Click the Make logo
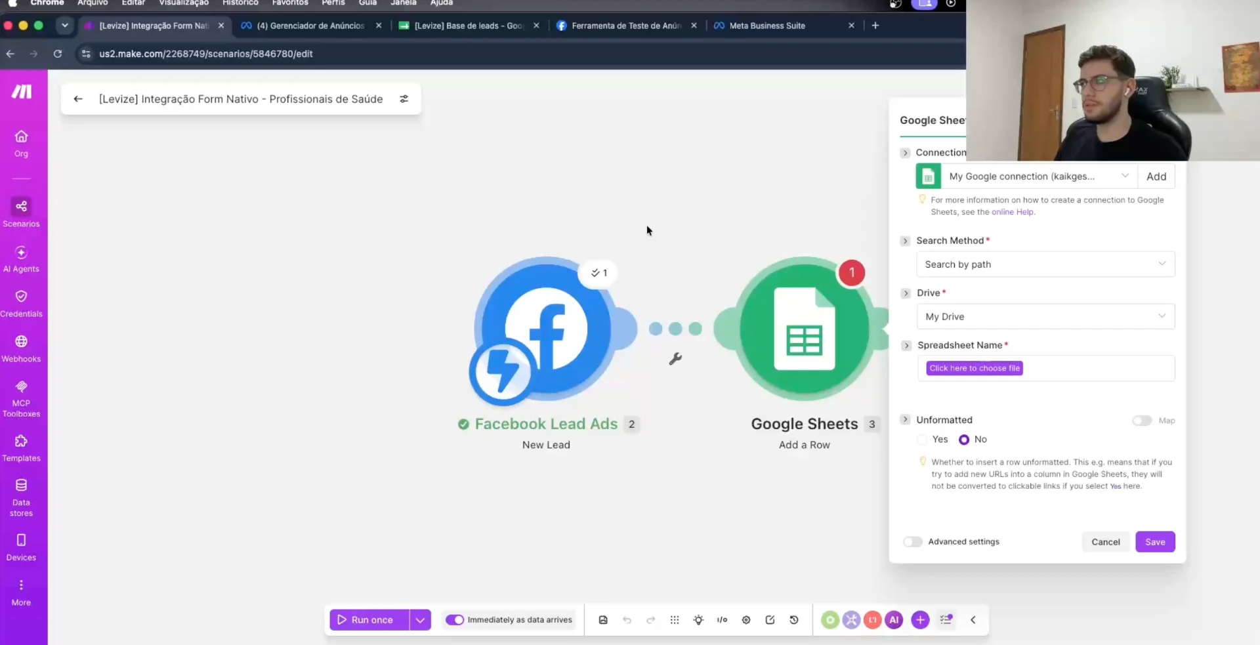Viewport: 1260px width, 645px height. pyautogui.click(x=21, y=92)
